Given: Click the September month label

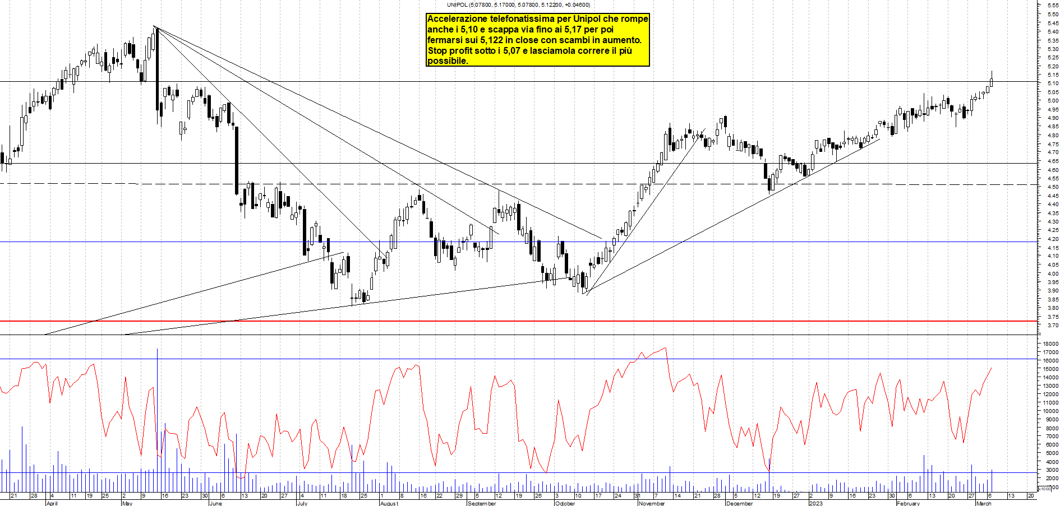Looking at the screenshot, I should click(481, 503).
